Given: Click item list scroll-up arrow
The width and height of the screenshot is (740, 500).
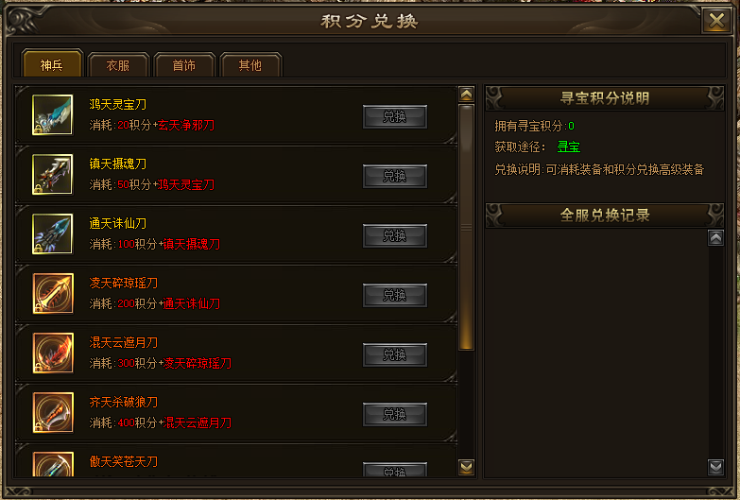Looking at the screenshot, I should pos(466,95).
